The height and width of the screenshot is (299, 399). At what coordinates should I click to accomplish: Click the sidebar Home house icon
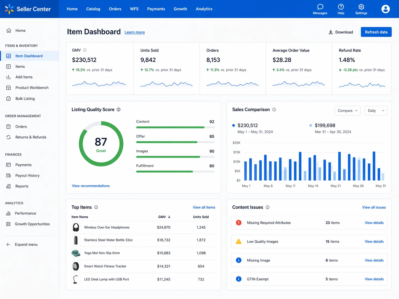tap(9, 31)
